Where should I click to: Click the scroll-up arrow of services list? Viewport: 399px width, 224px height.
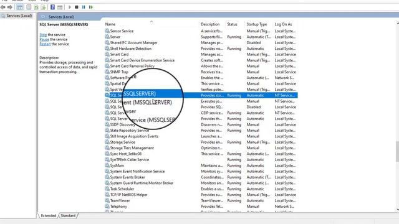tap(398, 24)
